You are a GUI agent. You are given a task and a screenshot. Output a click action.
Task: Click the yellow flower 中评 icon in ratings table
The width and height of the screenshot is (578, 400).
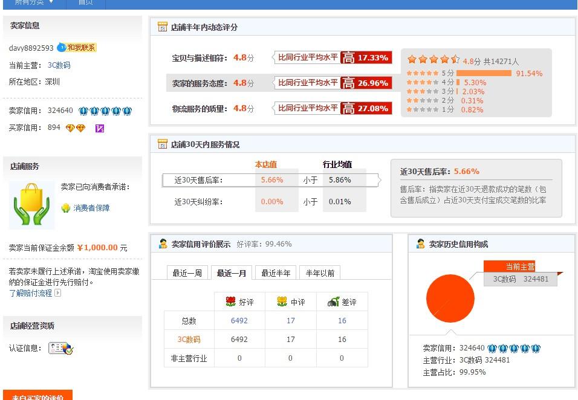(281, 300)
